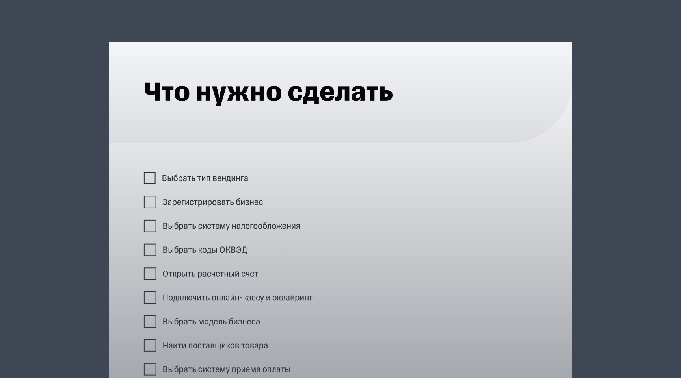
Task: Check 'Выбрать систему налогообложения'
Action: point(150,226)
